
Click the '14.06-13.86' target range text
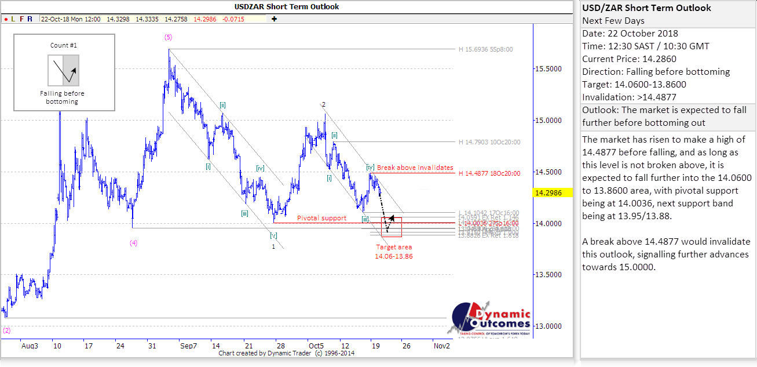click(x=394, y=256)
